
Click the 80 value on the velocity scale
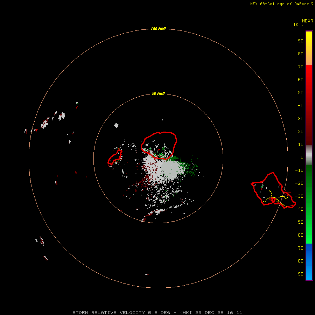(301, 54)
